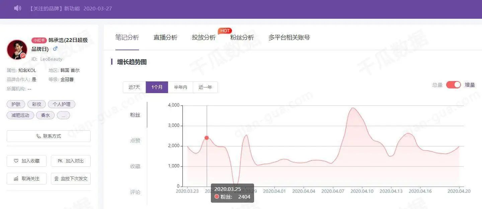The height and width of the screenshot is (209, 482).
Task: Click the KOL profile avatar
Action: pos(17,50)
